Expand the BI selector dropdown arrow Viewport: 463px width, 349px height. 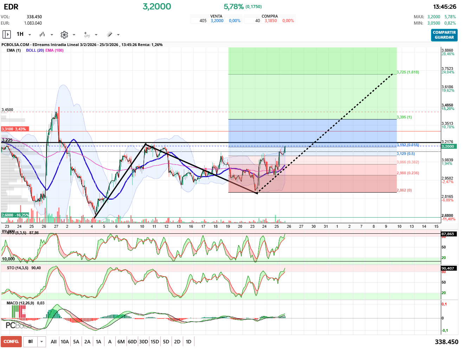[x=42, y=342]
